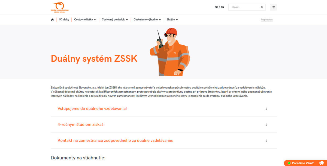327x166 pixels.
Task: Go to home via house icon
Action: click(52, 20)
